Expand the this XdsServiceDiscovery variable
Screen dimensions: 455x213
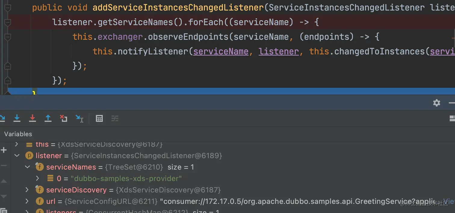(x=17, y=144)
